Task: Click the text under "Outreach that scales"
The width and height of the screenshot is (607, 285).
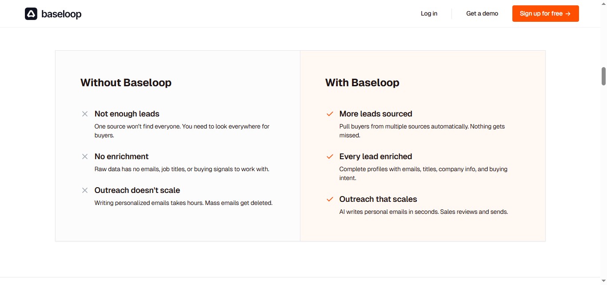Action: click(423, 212)
